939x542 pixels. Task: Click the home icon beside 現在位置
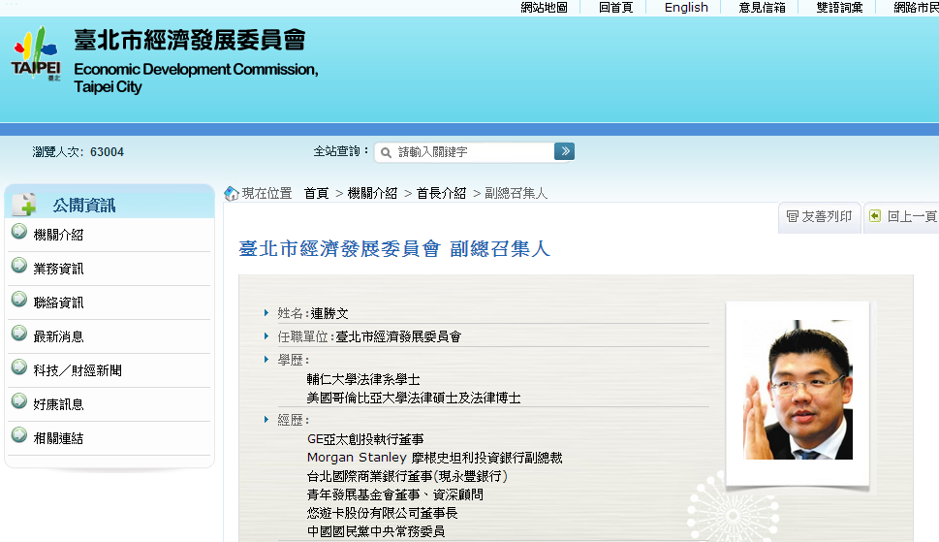point(232,194)
